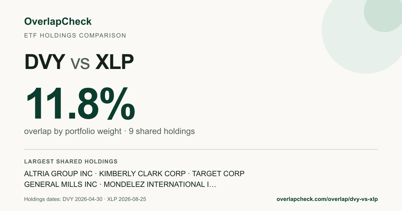
Task: Select the XLP ticker in heading
Action: (x=115, y=62)
